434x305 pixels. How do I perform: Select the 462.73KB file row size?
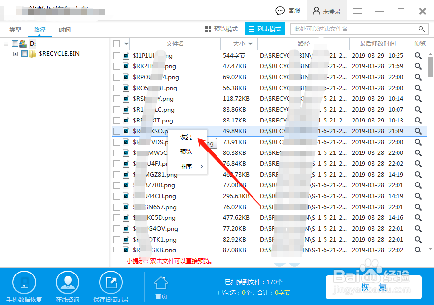click(x=236, y=175)
